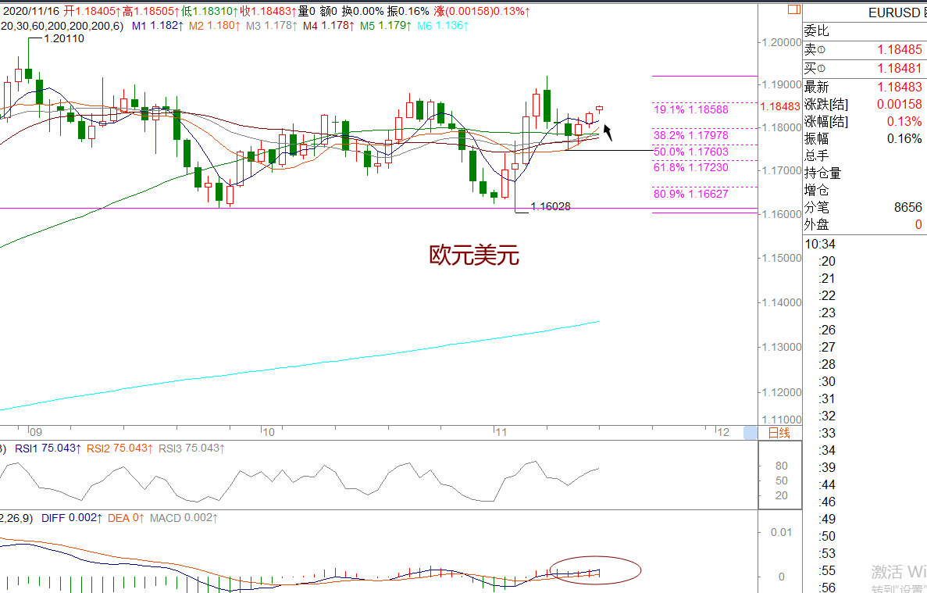Click the :50 tick time row
Image resolution: width=927 pixels, height=593 pixels.
pyautogui.click(x=827, y=536)
